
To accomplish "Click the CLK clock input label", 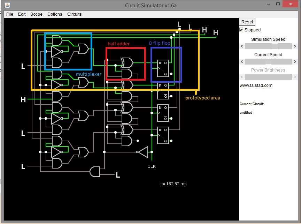I will tap(152, 166).
